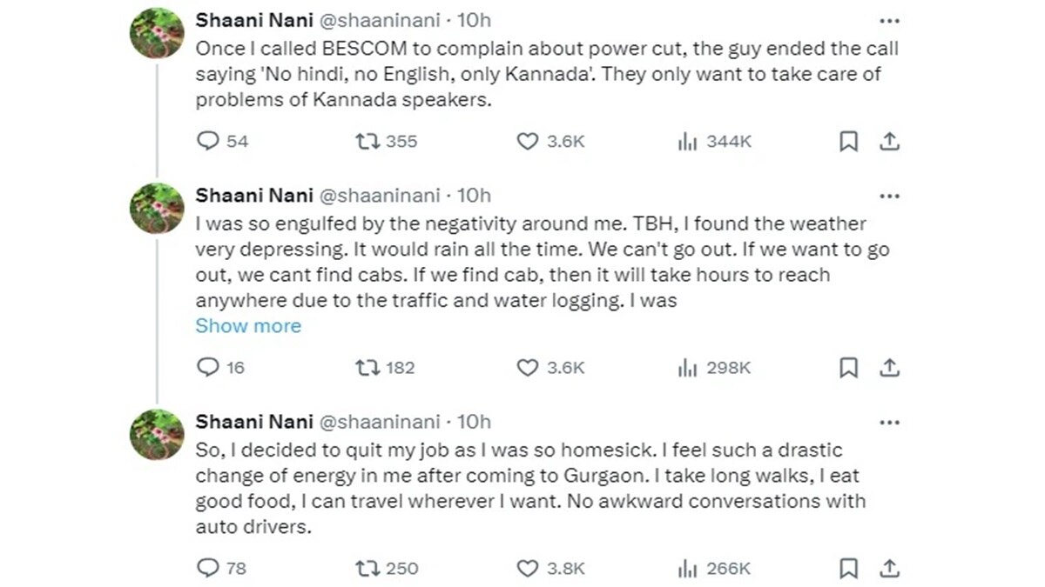
Task: View analytics of the 344K views tweet
Action: tap(688, 141)
